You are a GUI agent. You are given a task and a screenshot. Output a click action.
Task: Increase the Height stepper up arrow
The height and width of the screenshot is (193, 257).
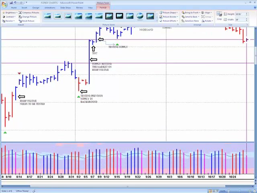[247, 13]
